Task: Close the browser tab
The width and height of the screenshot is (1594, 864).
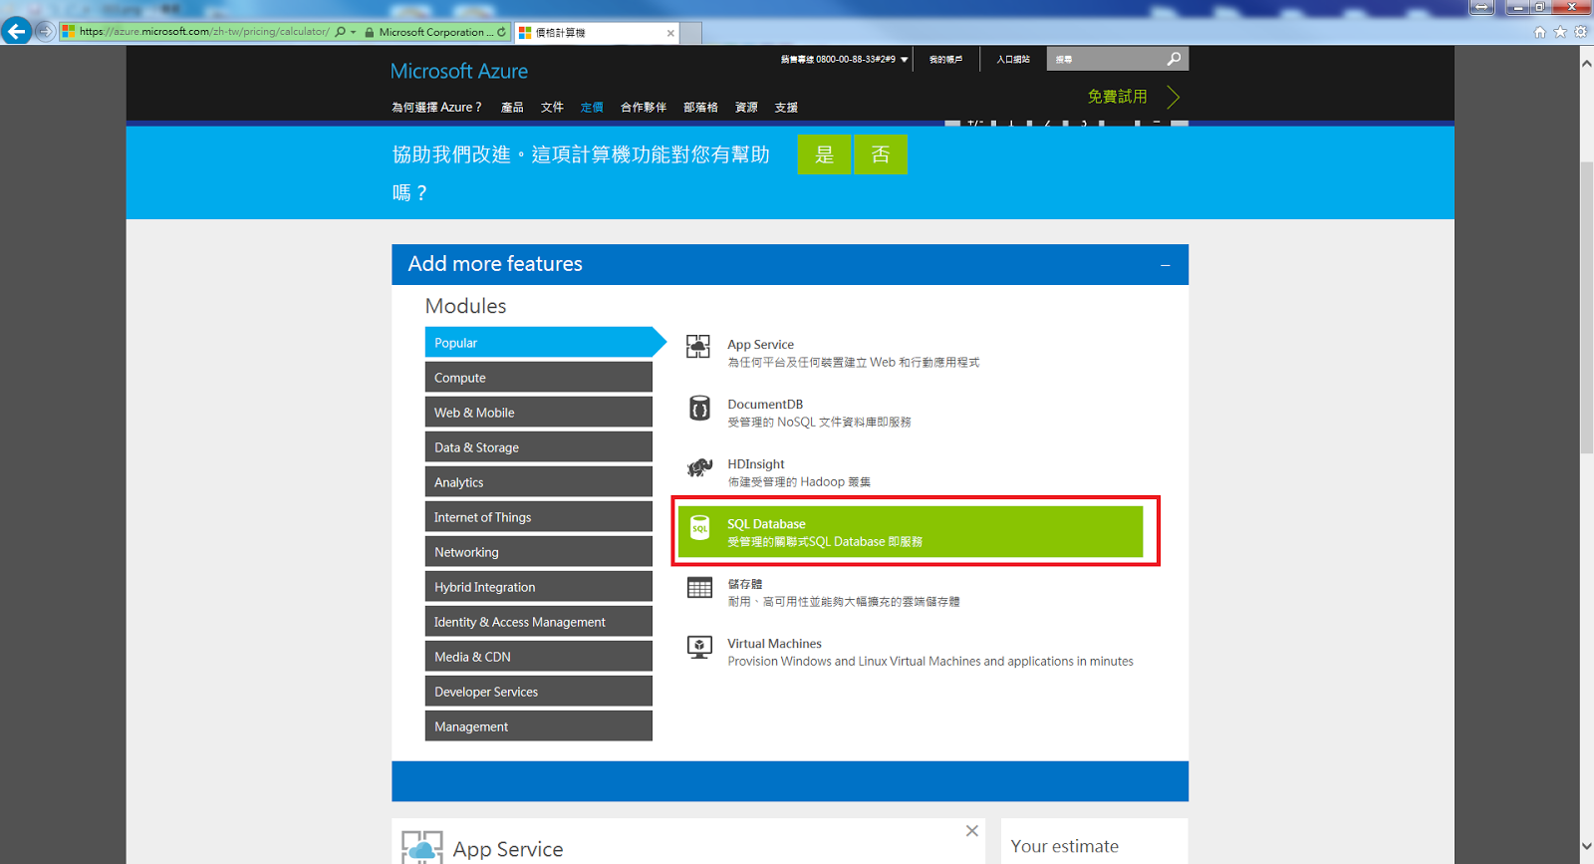Action: pyautogui.click(x=670, y=33)
